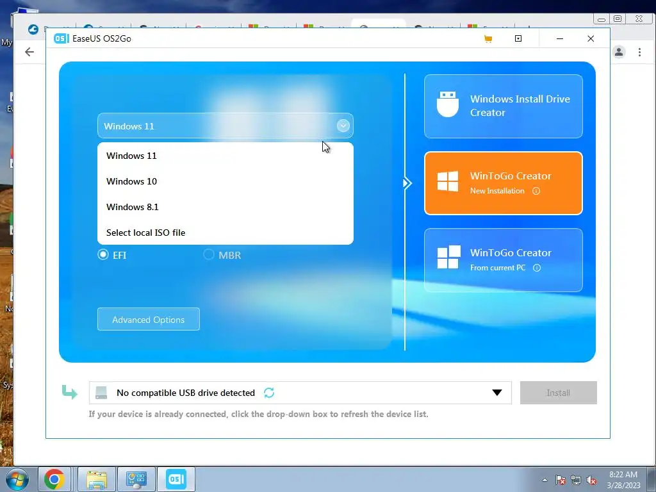The image size is (656, 492).
Task: Refresh the USB drive list
Action: (x=269, y=393)
